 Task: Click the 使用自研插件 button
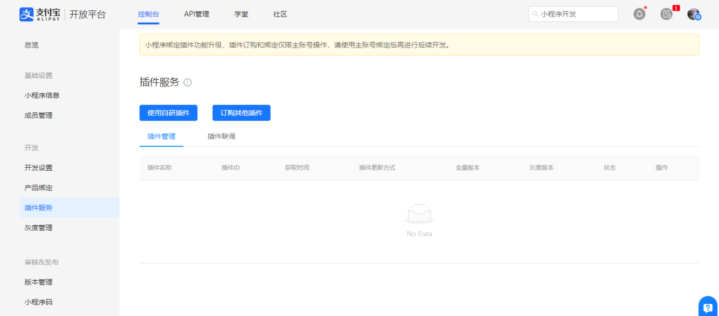pos(168,113)
